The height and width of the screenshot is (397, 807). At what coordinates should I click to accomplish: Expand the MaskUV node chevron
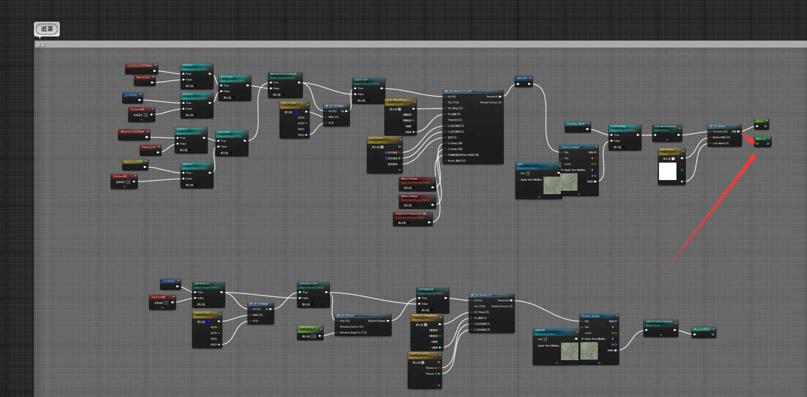click(530, 78)
